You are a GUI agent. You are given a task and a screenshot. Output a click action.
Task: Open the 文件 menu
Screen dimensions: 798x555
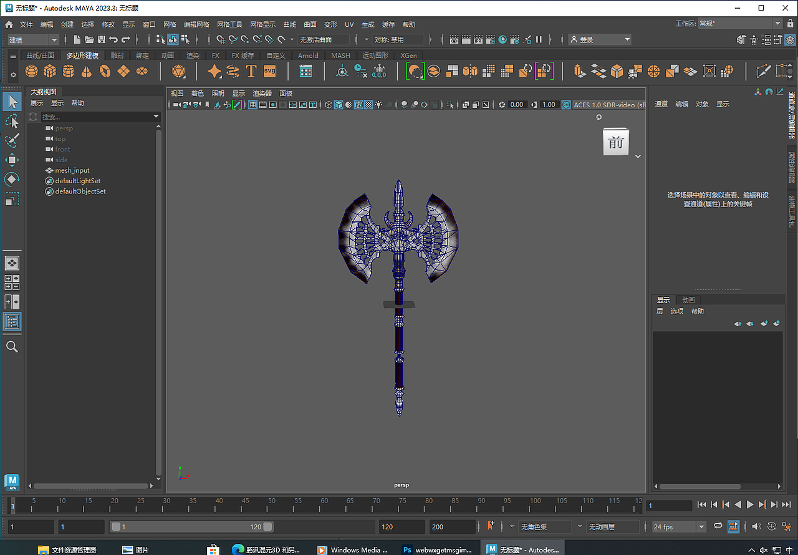click(26, 24)
